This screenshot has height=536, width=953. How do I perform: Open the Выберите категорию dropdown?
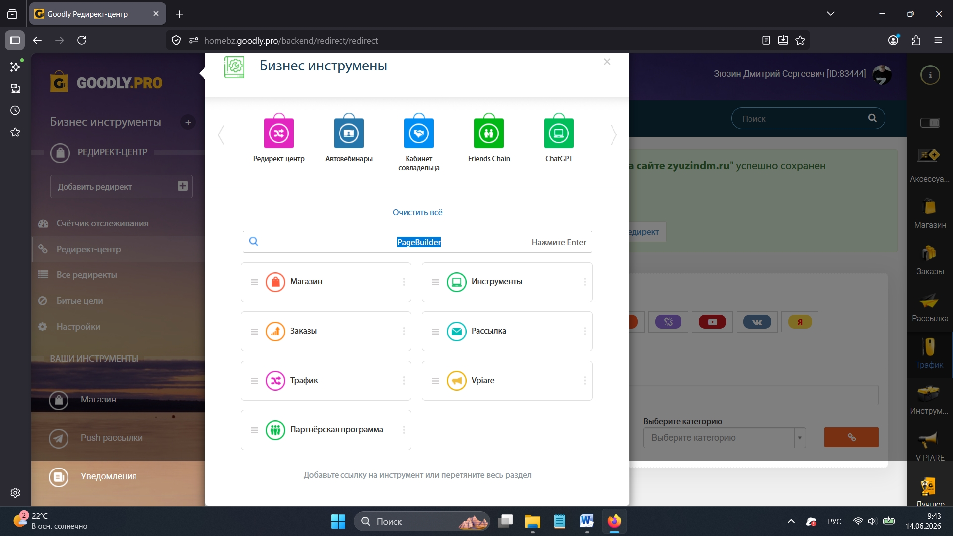pos(724,438)
